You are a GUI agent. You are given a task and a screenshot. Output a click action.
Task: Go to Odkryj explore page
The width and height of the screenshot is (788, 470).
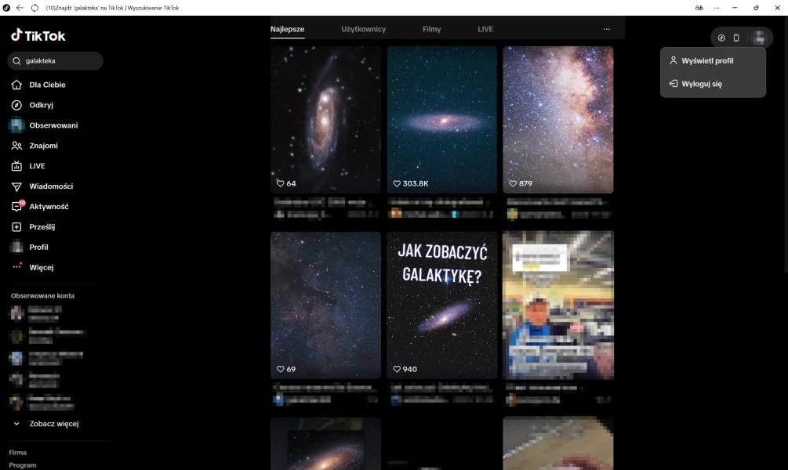point(41,105)
